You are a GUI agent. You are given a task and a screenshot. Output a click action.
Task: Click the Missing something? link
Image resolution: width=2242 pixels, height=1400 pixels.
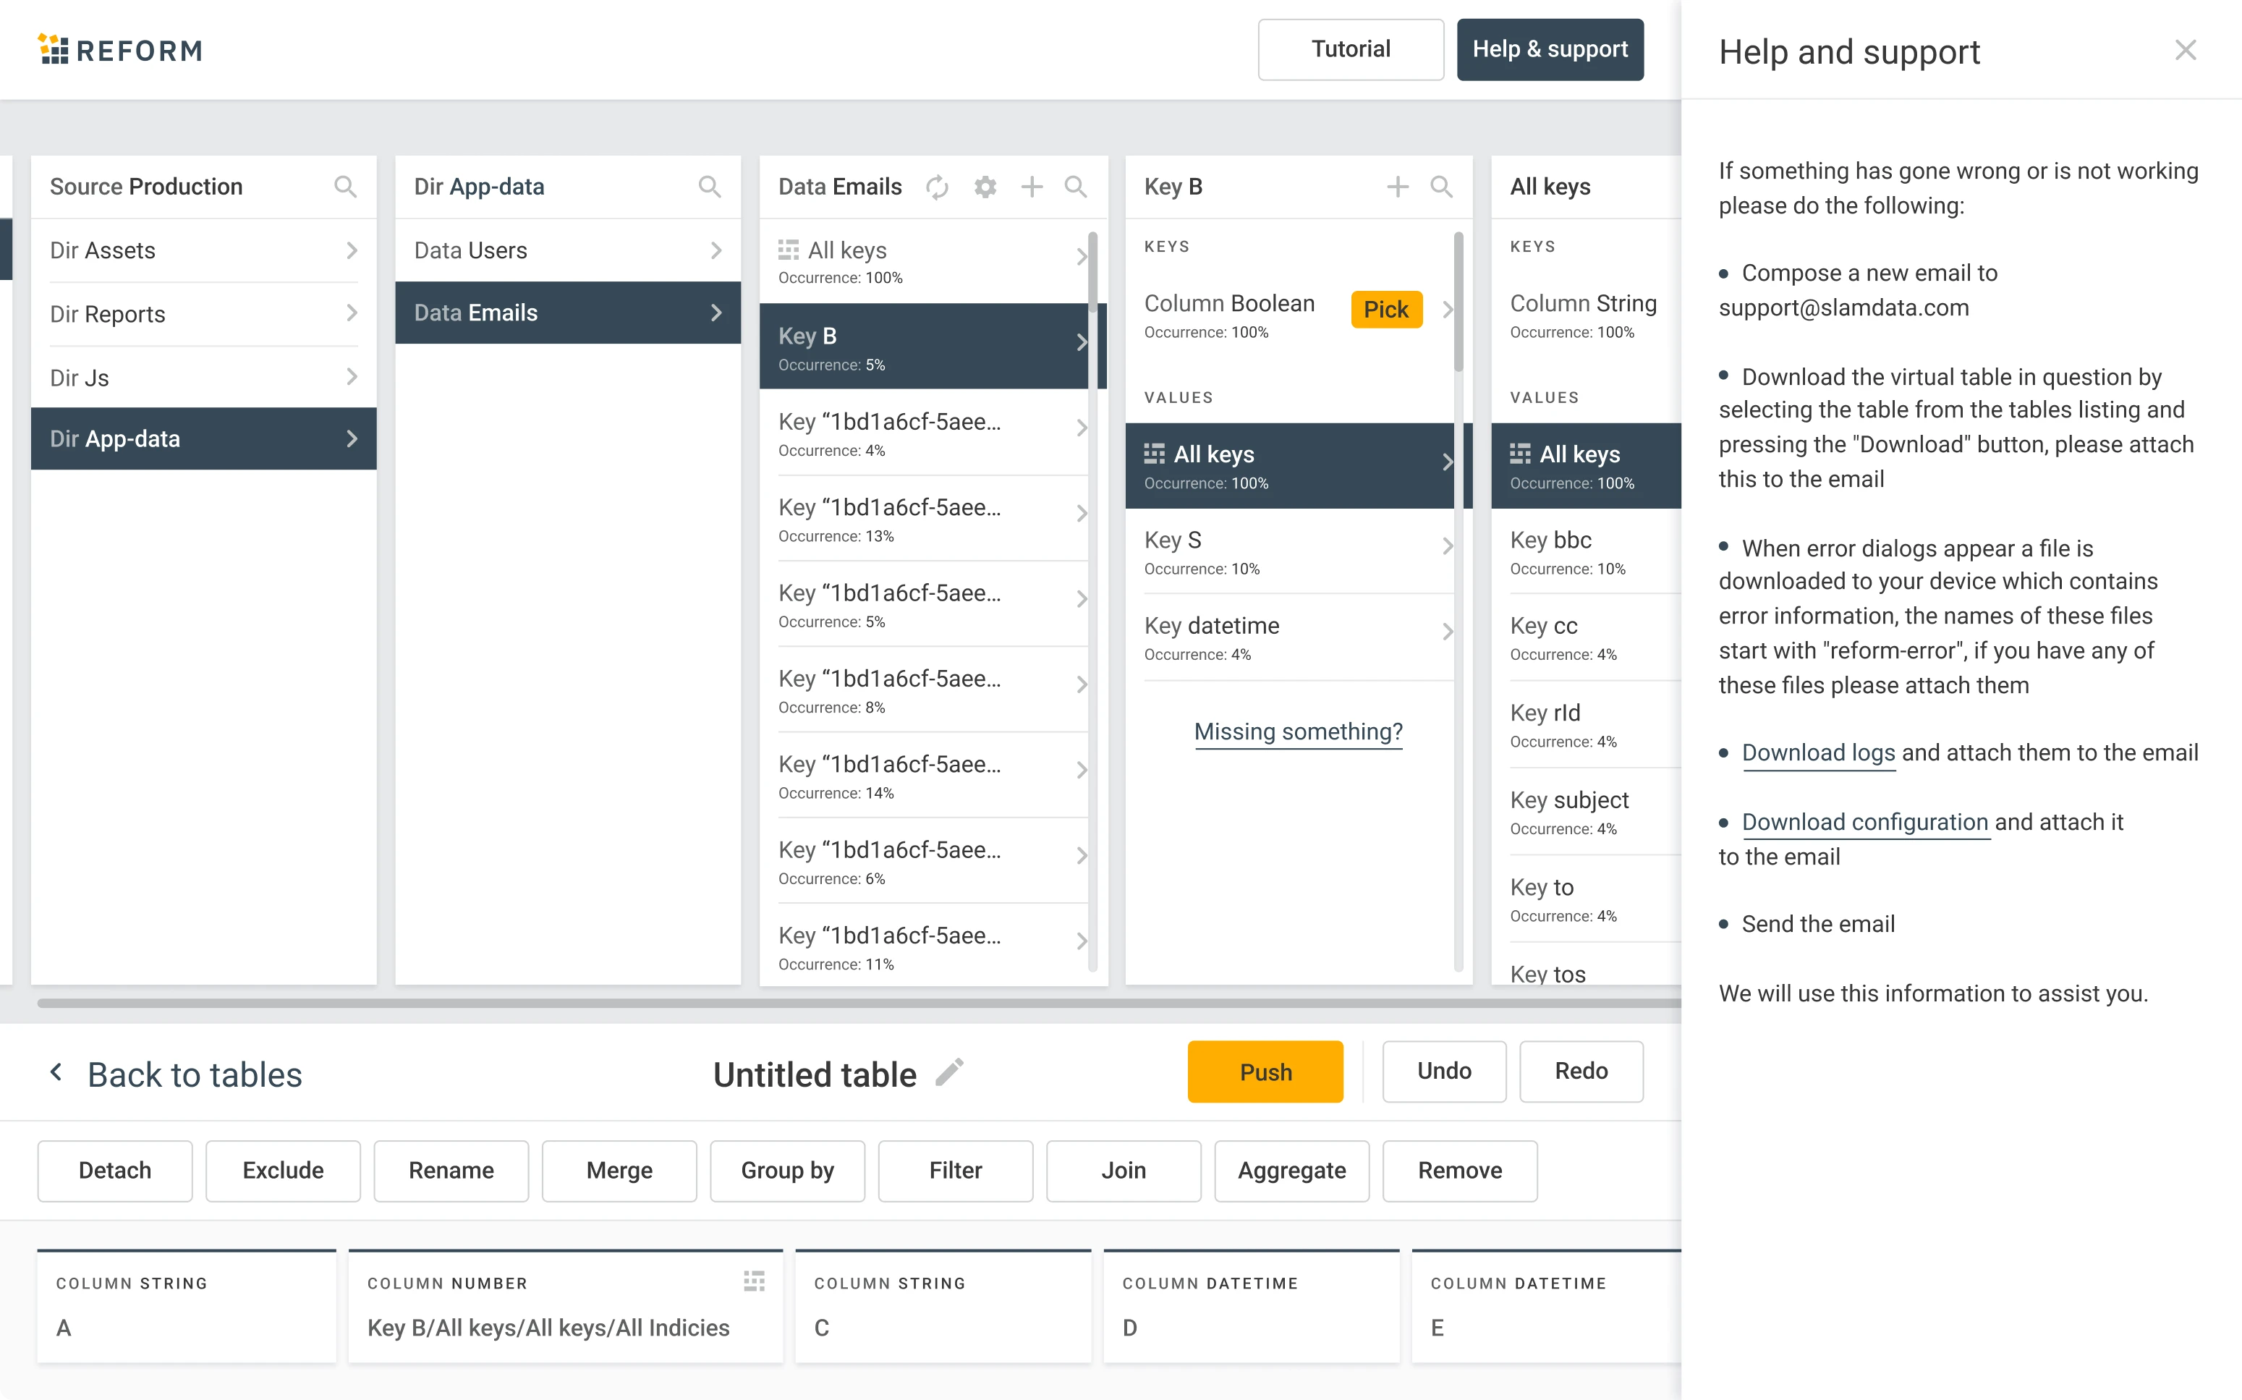(1298, 731)
